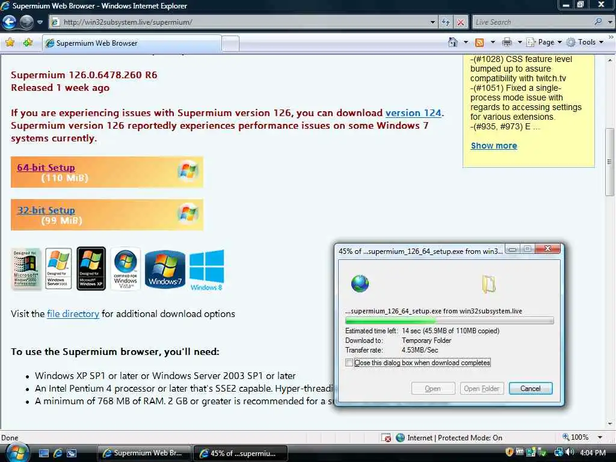The width and height of the screenshot is (616, 462).
Task: Click the Print icon
Action: point(507,42)
